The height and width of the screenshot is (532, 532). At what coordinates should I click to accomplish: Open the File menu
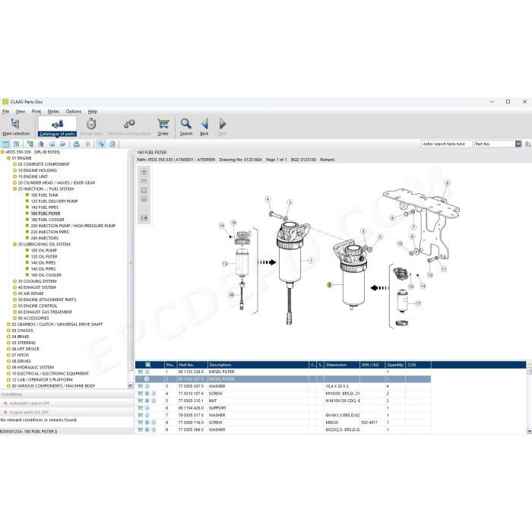(6, 111)
